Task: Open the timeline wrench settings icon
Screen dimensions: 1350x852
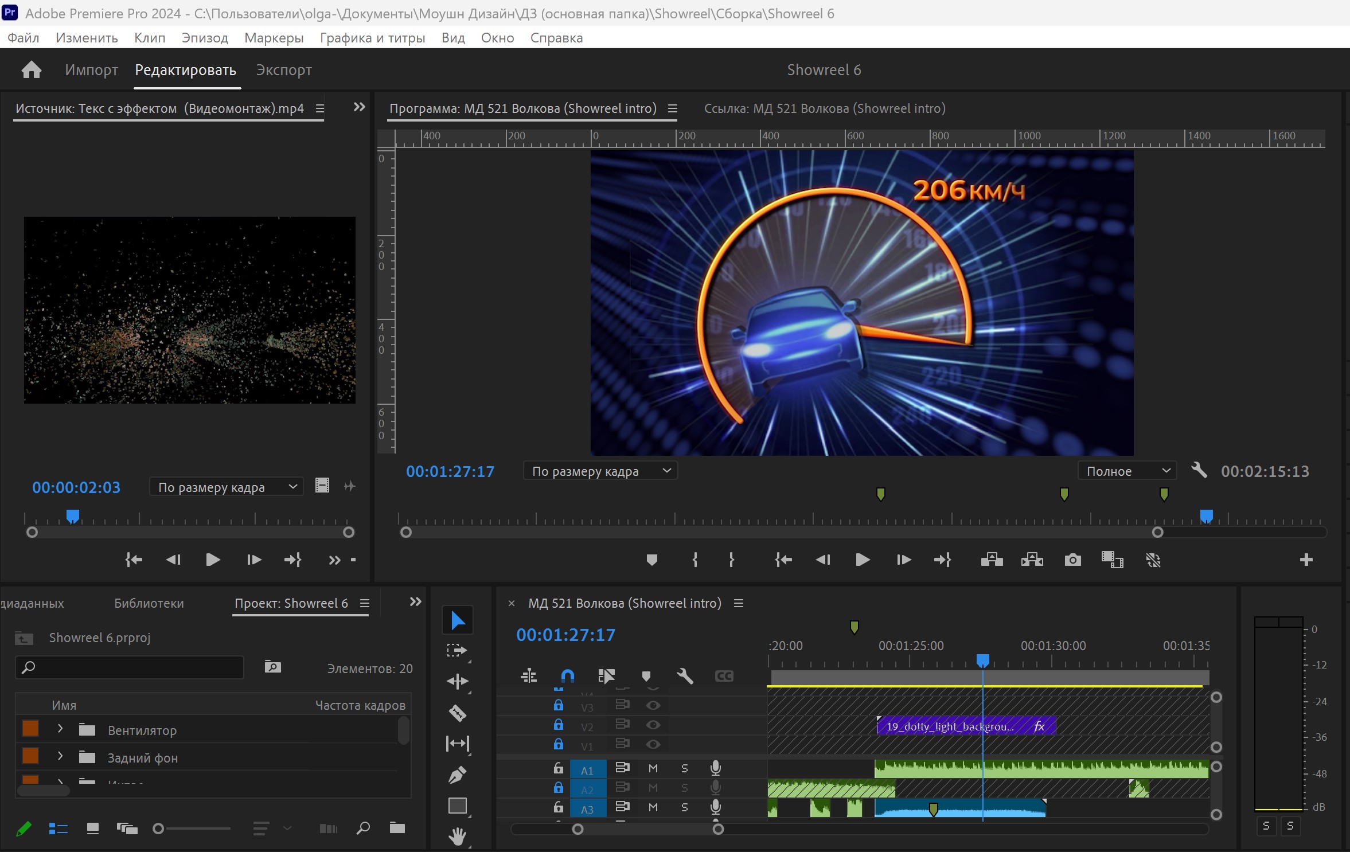Action: [x=685, y=676]
